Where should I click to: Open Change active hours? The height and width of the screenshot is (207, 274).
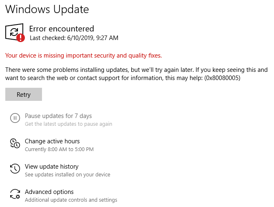(x=52, y=141)
